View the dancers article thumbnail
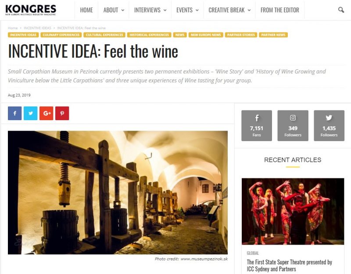The image size is (351, 274). 293,211
